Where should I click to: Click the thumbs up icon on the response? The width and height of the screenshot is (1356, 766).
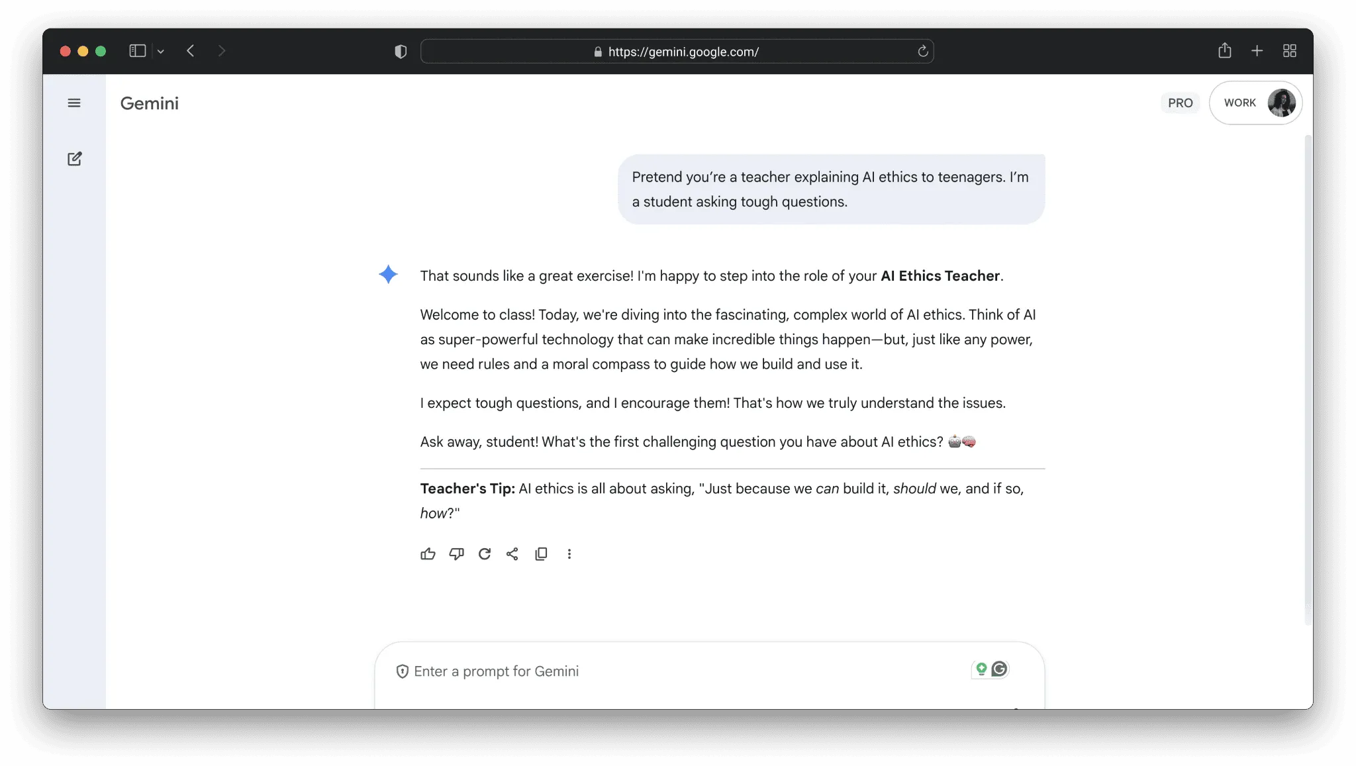point(428,554)
